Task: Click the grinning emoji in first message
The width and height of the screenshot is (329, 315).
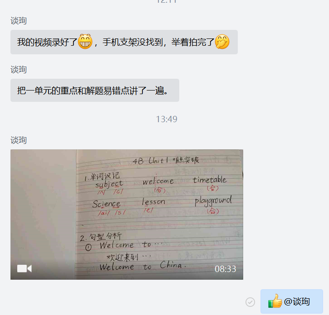Action: tap(85, 42)
